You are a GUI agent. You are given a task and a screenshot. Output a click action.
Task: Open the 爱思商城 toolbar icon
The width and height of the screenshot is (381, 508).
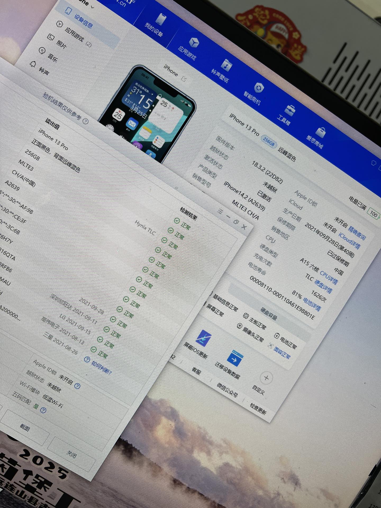pos(321,132)
